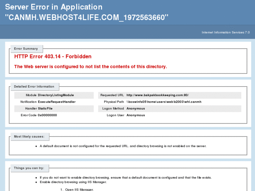Click the Logon Method Anonymous value
Image resolution: width=255 pixels, height=191 pixels.
coord(136,108)
